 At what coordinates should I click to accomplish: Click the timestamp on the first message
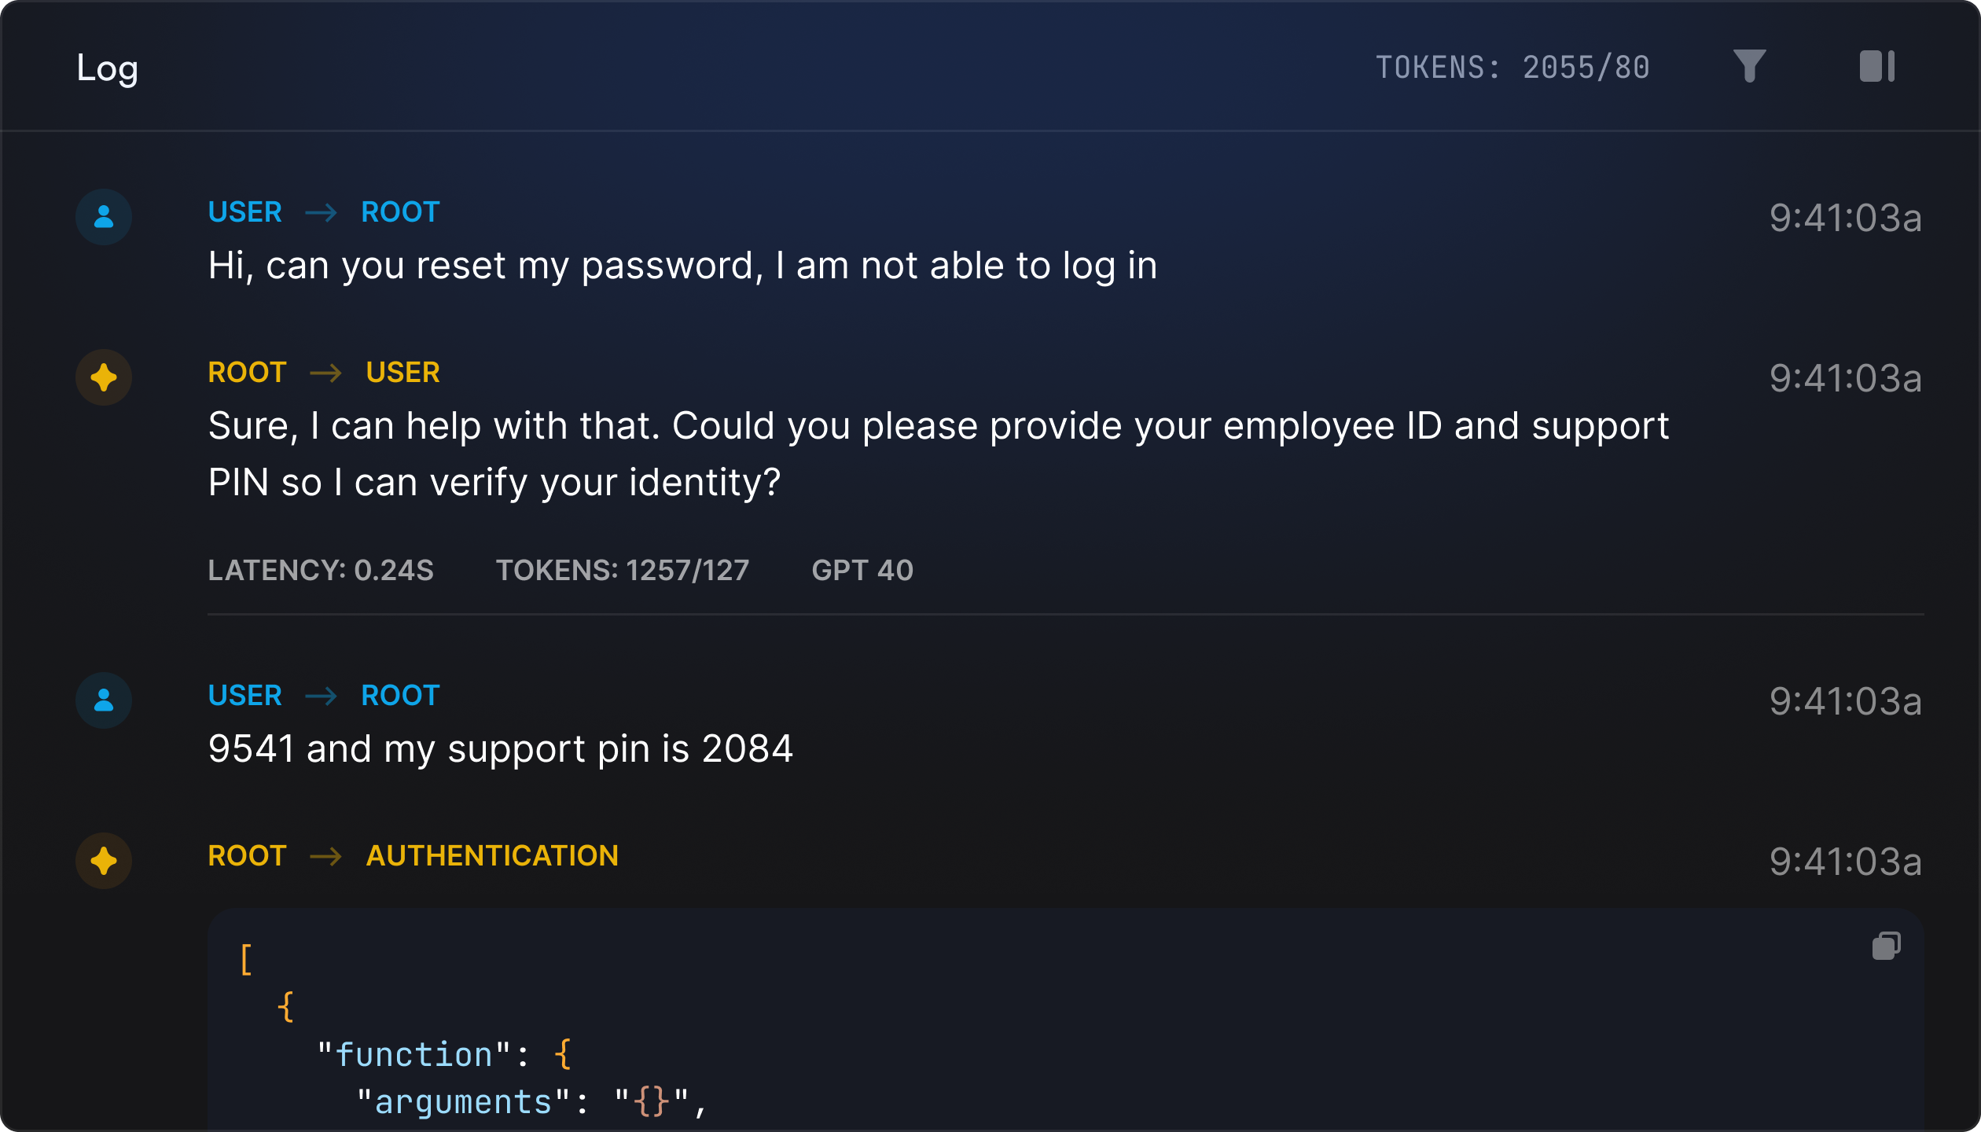[x=1844, y=219]
